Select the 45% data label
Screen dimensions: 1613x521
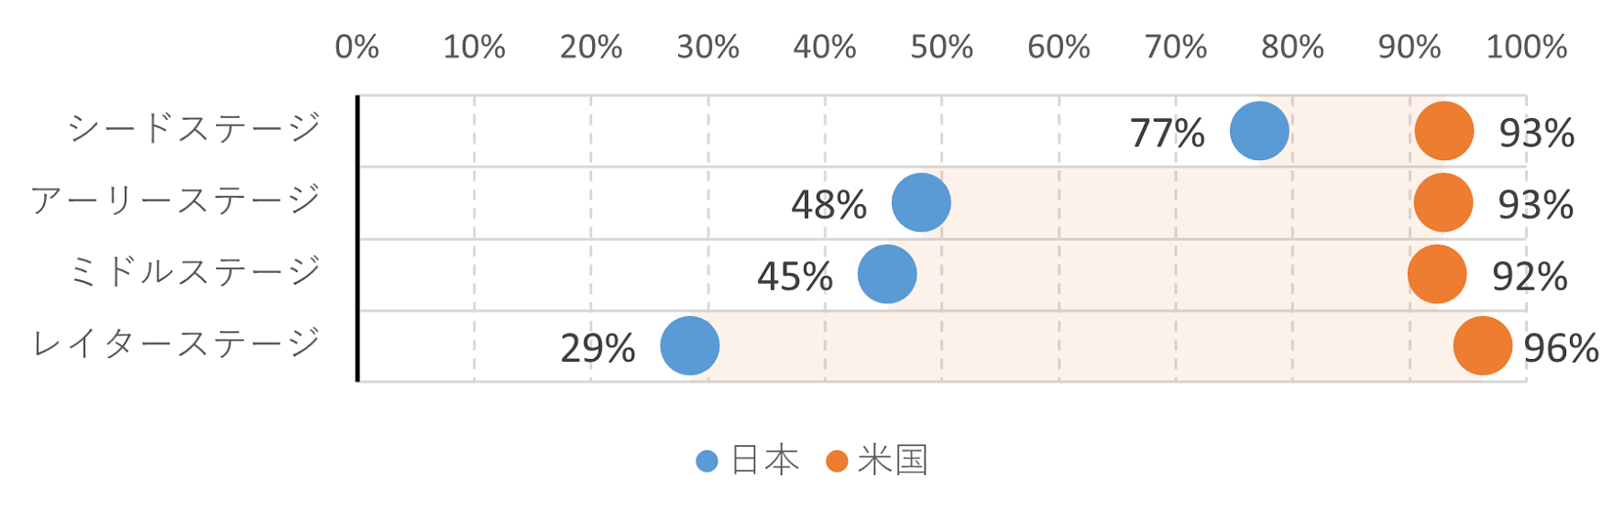(x=795, y=277)
